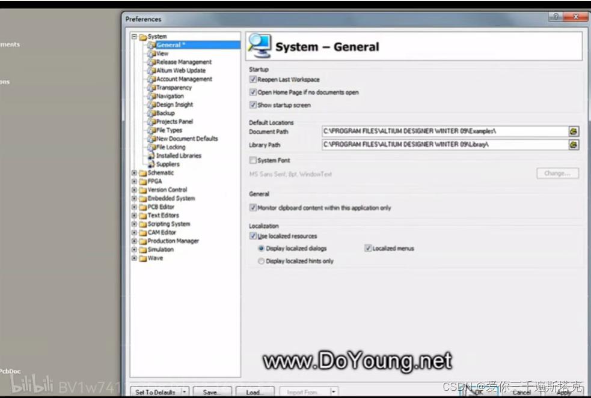Click the Backup page icon in tree
591x398 pixels.
click(152, 113)
